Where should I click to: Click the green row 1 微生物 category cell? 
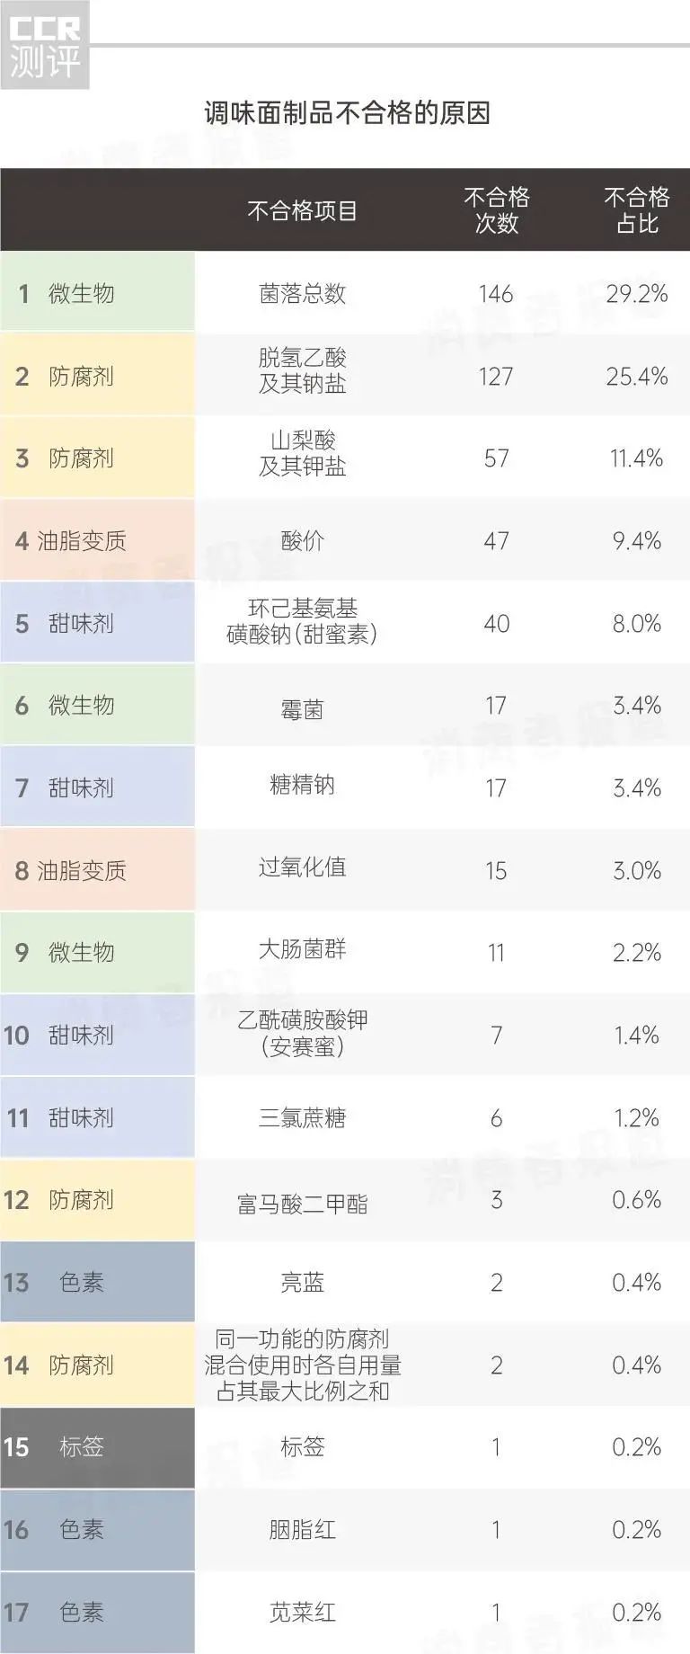tap(97, 293)
